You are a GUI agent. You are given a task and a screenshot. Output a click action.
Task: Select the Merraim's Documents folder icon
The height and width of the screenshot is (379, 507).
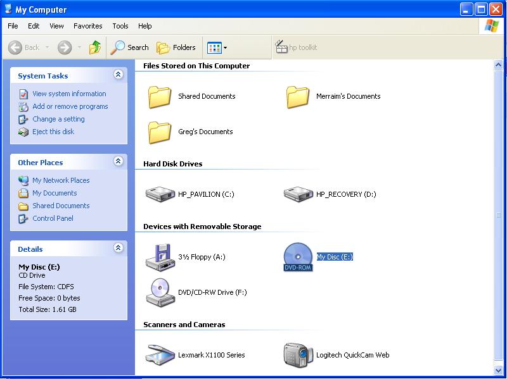click(297, 97)
